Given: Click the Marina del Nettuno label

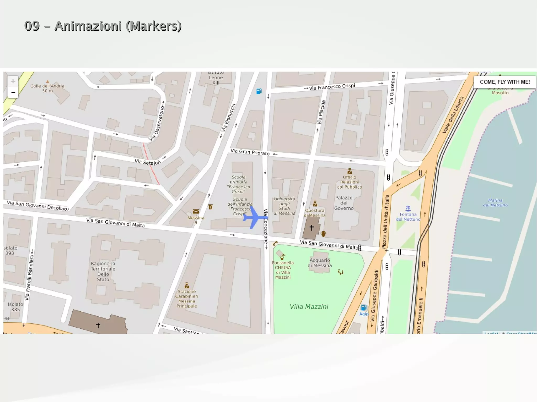Looking at the screenshot, I should 495,203.
